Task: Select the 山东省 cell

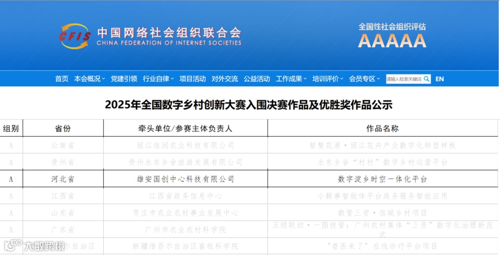Action: click(x=63, y=212)
